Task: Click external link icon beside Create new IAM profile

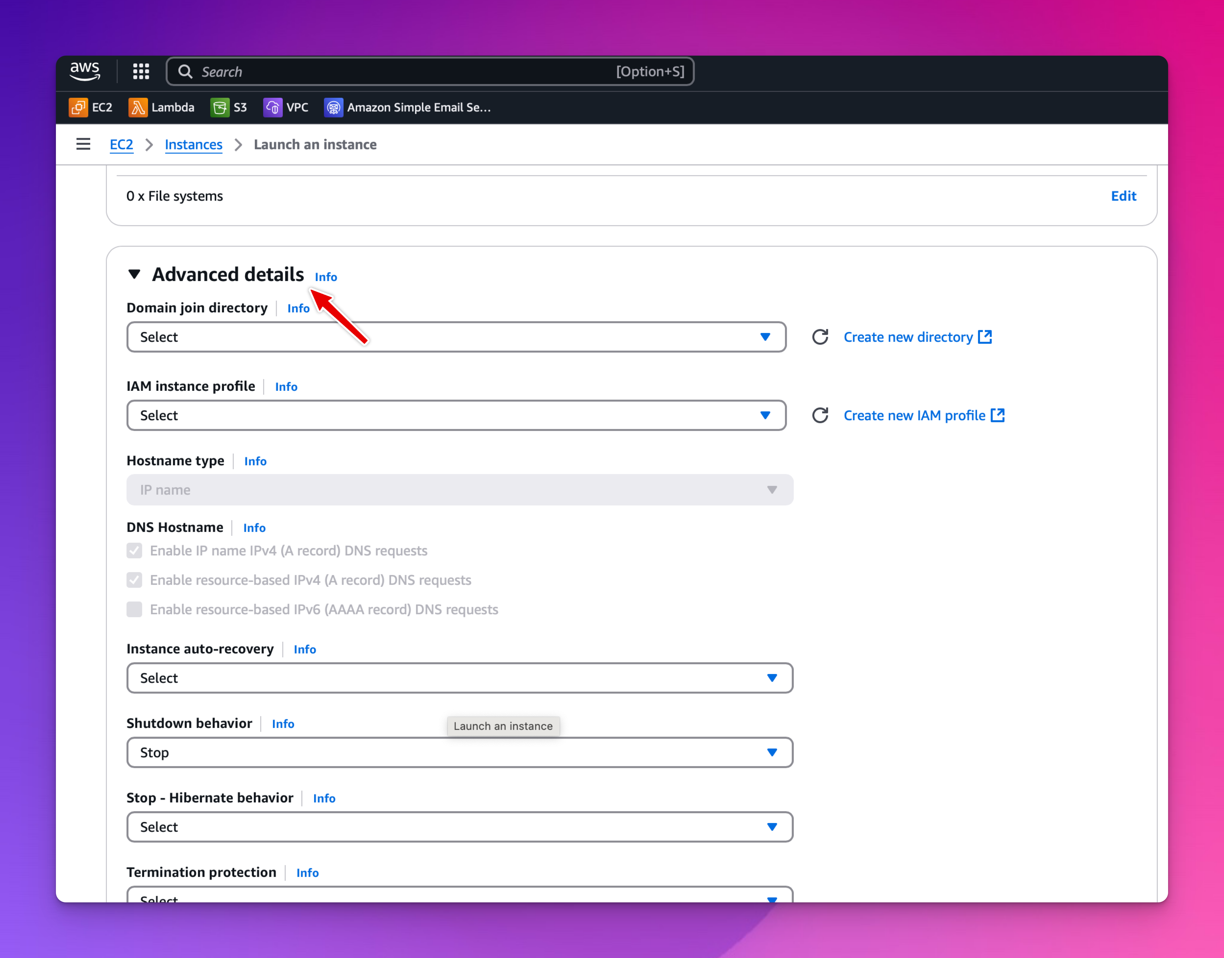Action: (997, 415)
